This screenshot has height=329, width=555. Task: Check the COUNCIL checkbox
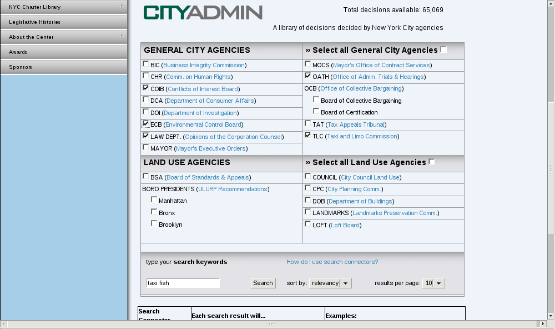coord(307,176)
